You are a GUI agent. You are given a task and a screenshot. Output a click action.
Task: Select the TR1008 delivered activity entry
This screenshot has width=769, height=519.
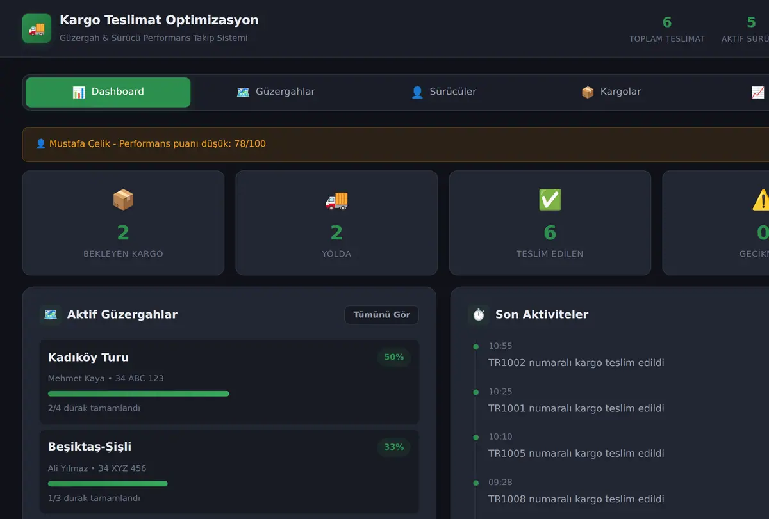[x=576, y=499]
